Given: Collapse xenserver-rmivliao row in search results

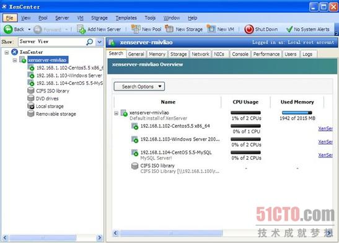Looking at the screenshot, I should [x=116, y=113].
